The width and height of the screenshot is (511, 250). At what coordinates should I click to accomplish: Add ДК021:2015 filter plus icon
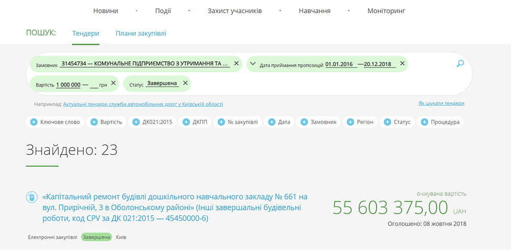136,122
